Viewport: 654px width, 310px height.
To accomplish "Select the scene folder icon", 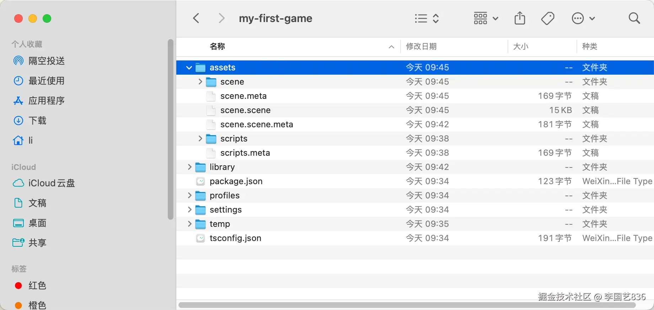I will pyautogui.click(x=211, y=82).
